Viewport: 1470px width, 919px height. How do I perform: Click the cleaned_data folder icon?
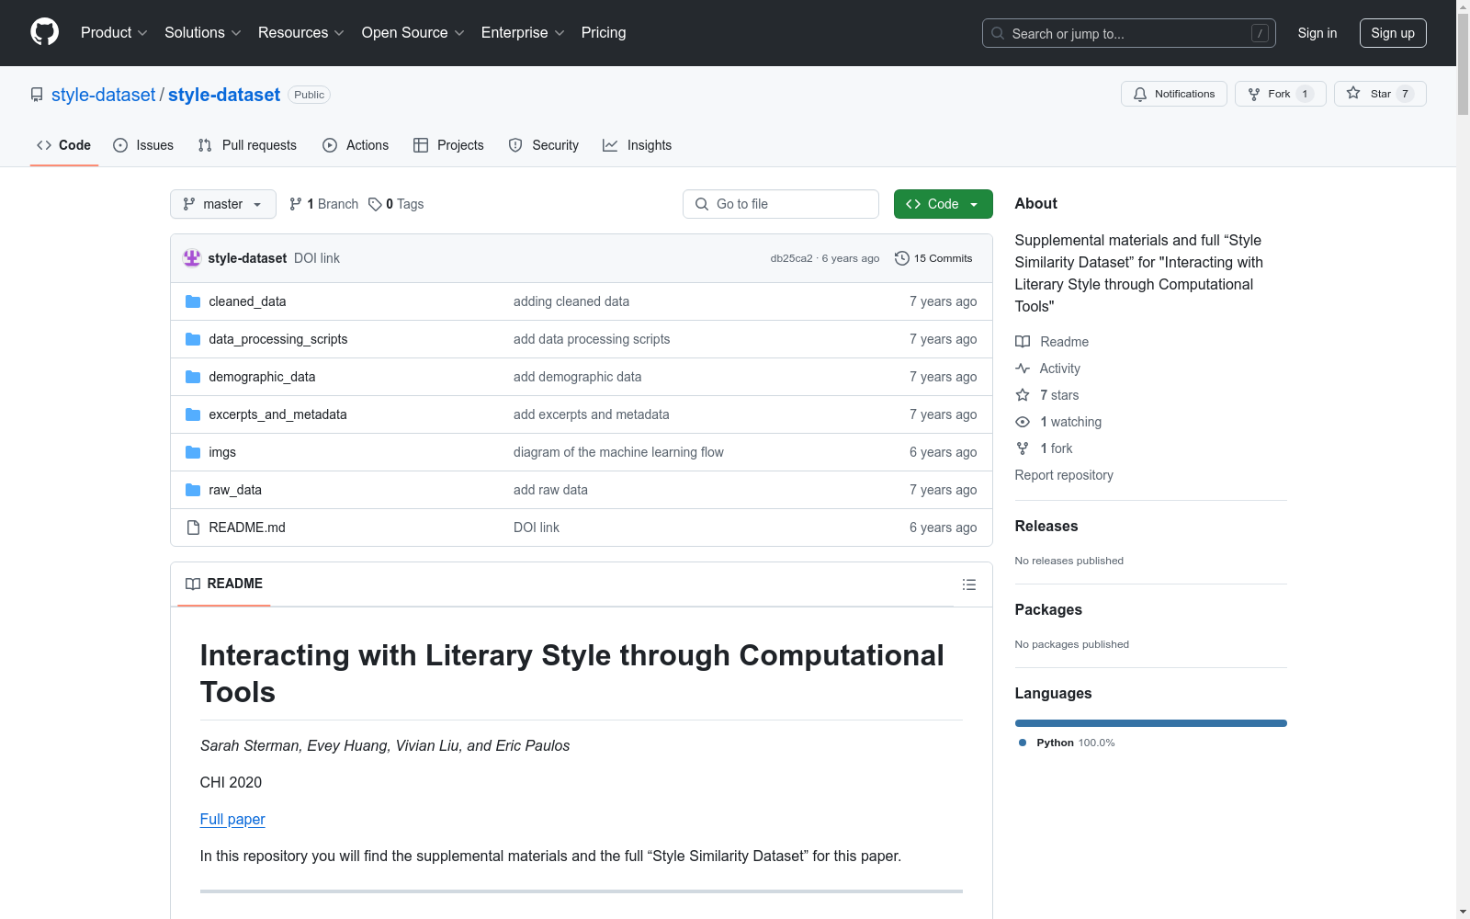click(193, 301)
